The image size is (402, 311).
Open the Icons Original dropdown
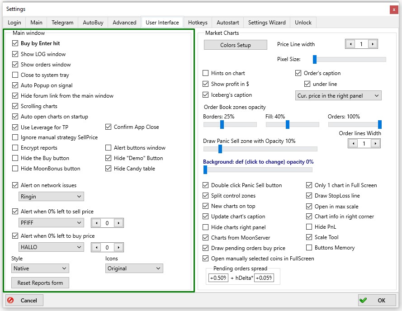pos(134,269)
